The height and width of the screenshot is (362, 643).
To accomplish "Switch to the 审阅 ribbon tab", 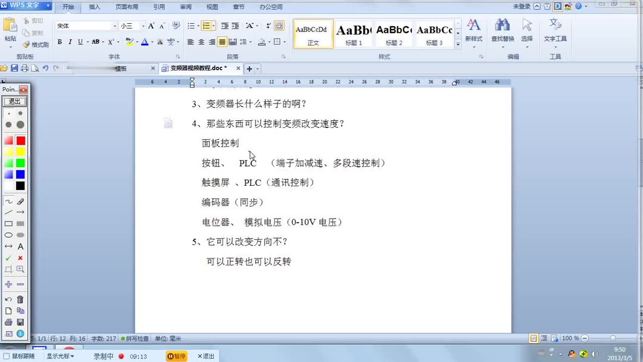I will 185,7.
